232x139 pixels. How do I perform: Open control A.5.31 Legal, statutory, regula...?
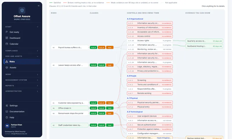tap(150, 67)
